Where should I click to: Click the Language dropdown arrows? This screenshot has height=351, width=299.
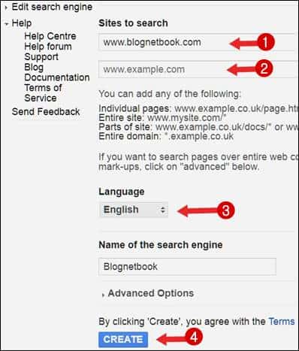tap(163, 210)
